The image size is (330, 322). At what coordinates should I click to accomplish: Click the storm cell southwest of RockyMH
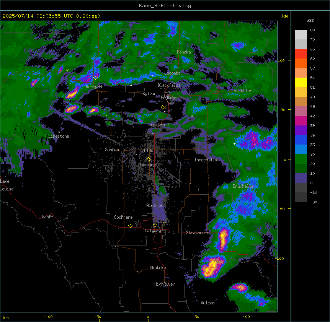point(72,93)
